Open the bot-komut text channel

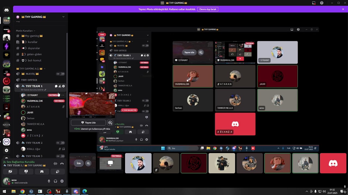coord(41,60)
